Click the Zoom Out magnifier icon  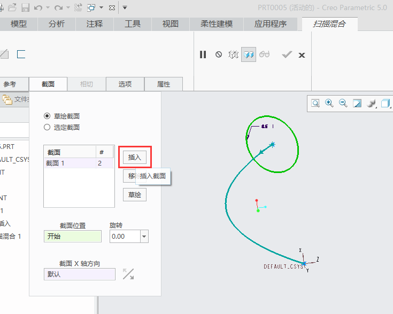[343, 103]
